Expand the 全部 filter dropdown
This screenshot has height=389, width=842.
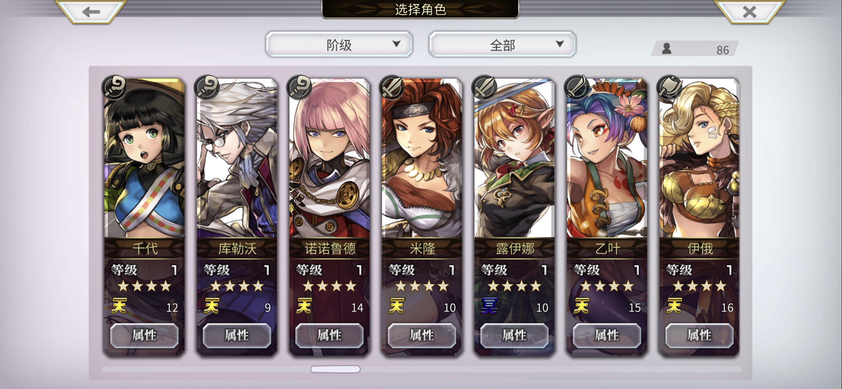point(502,45)
